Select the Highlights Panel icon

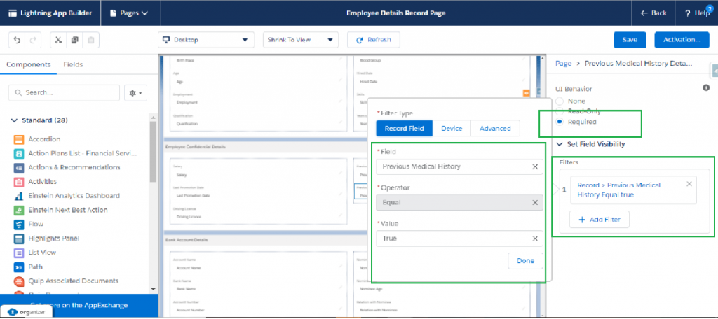pos(19,239)
